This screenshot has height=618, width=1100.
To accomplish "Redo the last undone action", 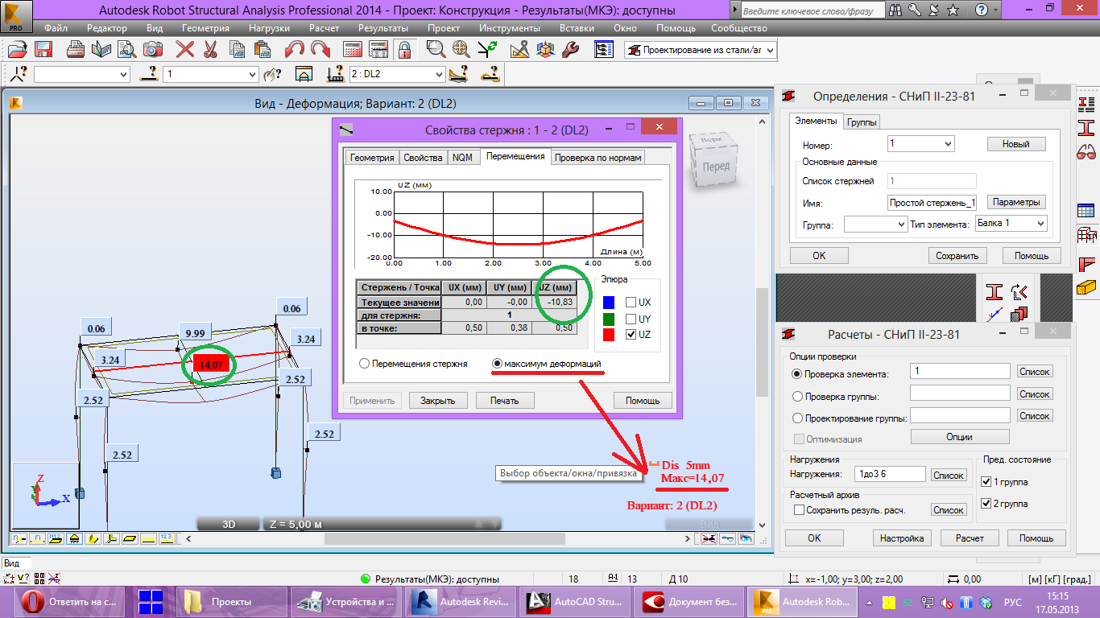I will pos(320,49).
